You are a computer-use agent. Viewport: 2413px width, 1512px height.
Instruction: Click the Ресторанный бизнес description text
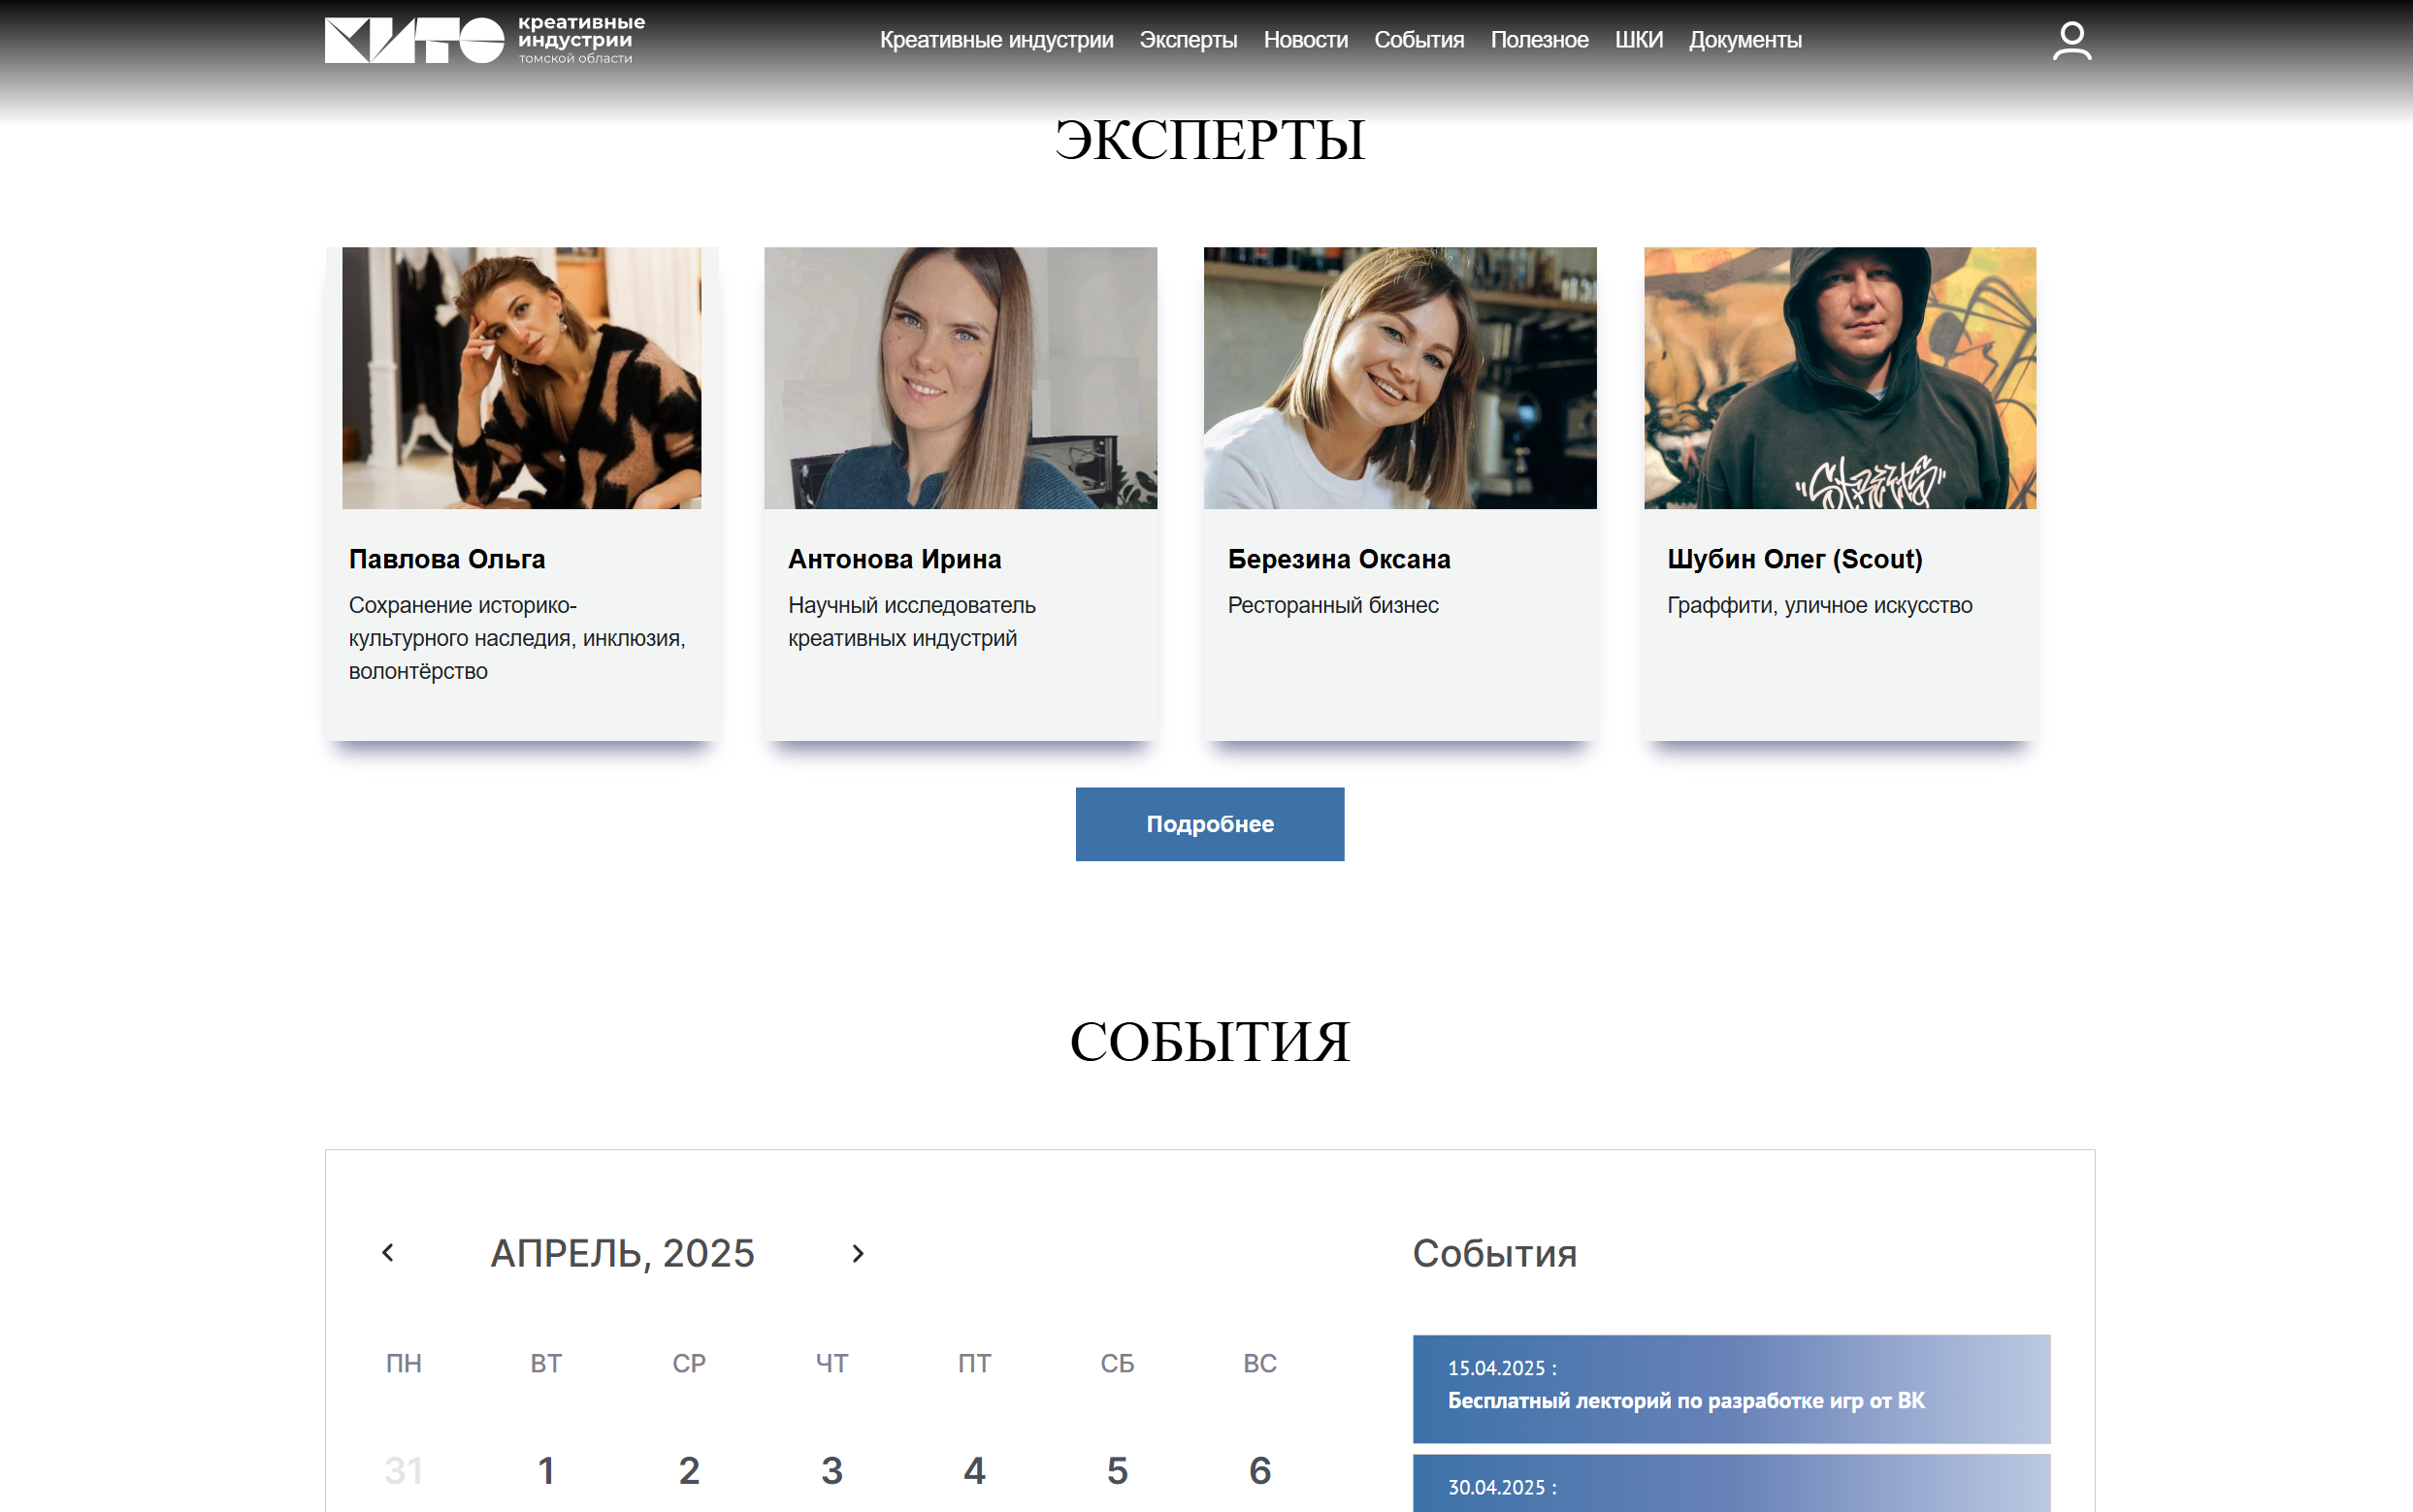1332,605
